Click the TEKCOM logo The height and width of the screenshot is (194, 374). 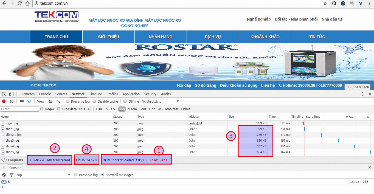57,17
